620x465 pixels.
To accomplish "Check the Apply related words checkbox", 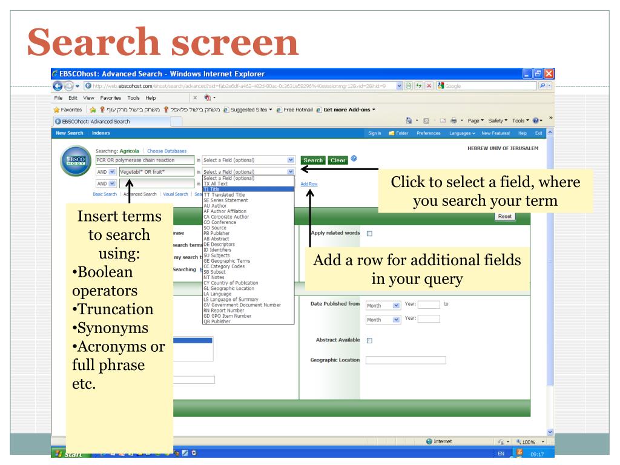I will click(369, 234).
